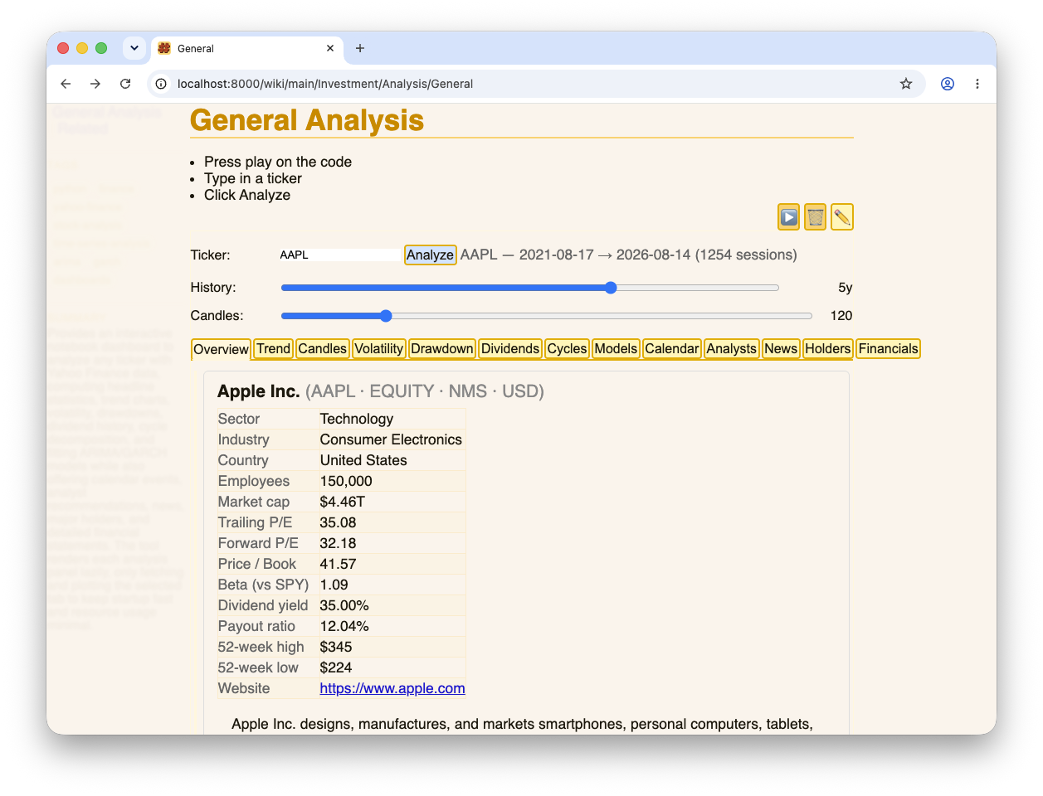1043x796 pixels.
Task: Expand the tab search dropdown
Action: pos(134,48)
